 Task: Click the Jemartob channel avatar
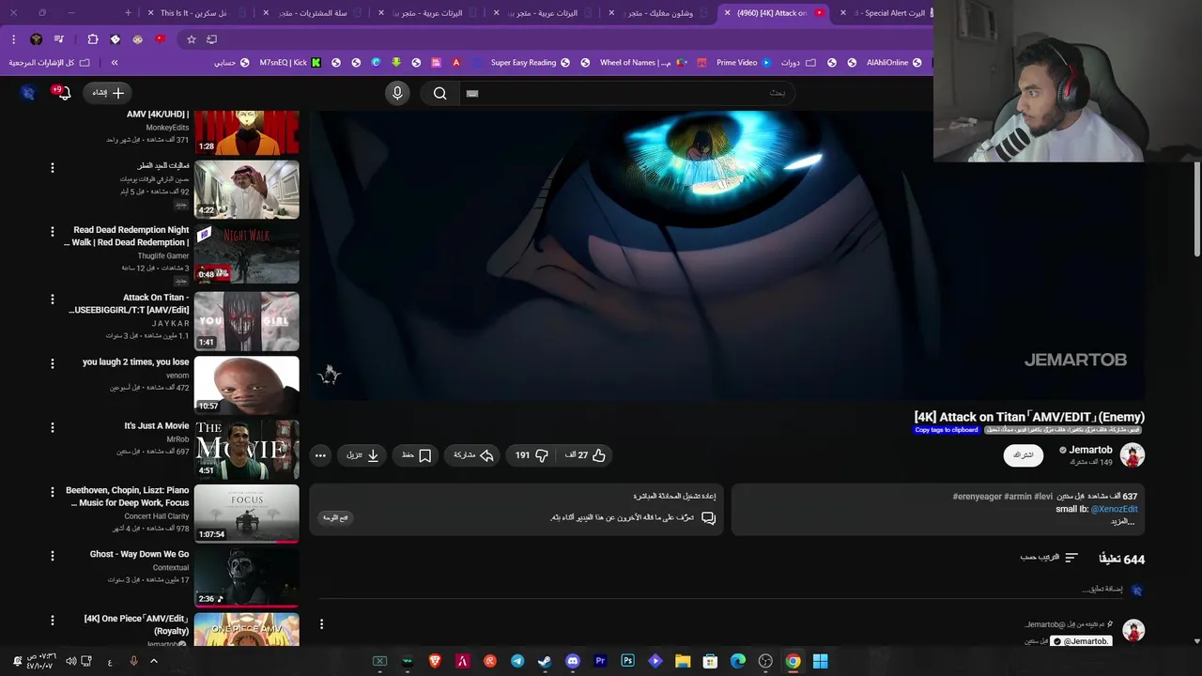click(1133, 455)
